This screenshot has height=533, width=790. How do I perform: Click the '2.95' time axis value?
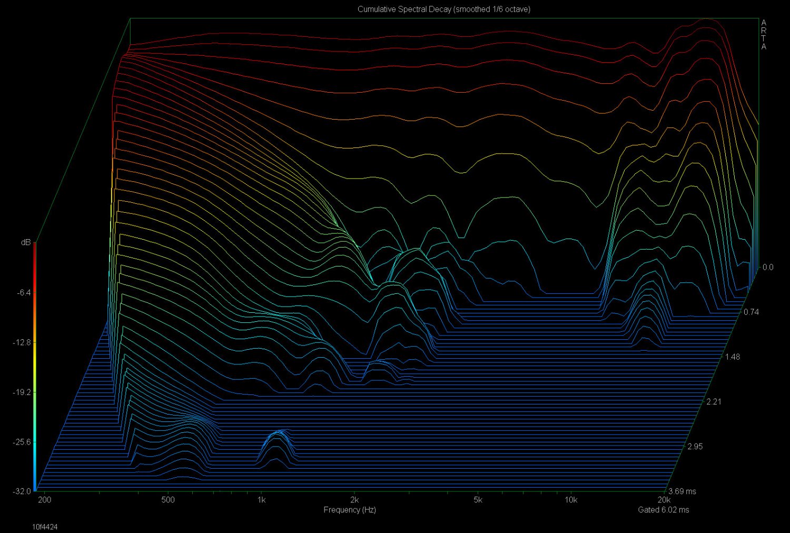point(695,447)
